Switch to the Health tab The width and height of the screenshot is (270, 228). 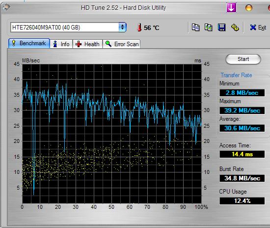tap(87, 44)
